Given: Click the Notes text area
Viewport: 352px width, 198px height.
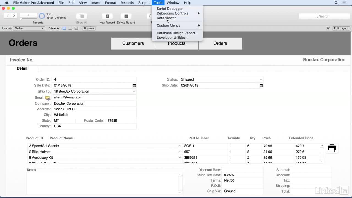Looking at the screenshot, I should tap(102, 183).
